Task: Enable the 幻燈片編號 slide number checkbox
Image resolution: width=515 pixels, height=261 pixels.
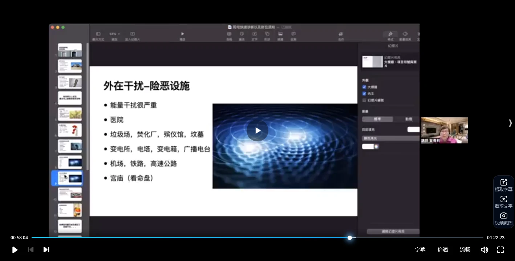Action: pyautogui.click(x=364, y=100)
